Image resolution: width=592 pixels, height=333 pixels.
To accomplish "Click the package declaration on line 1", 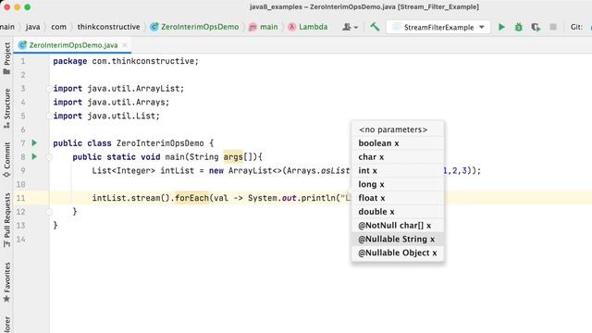I will 126,61.
